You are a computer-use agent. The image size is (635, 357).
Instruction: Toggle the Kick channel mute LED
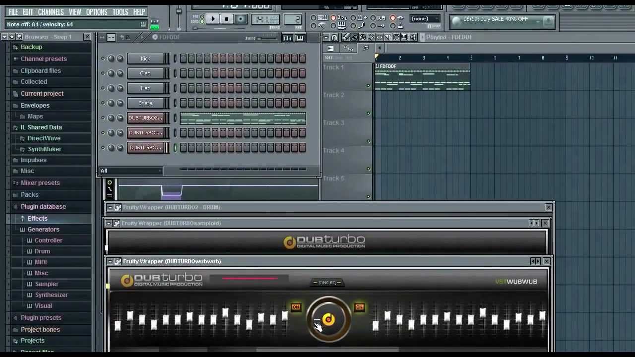103,59
